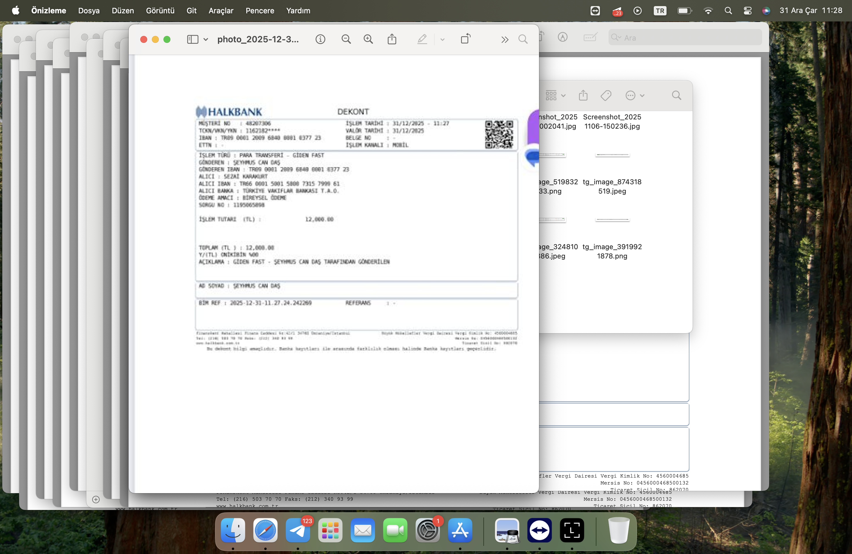Show more toolbar items double chevron
This screenshot has height=554, width=852.
(505, 39)
